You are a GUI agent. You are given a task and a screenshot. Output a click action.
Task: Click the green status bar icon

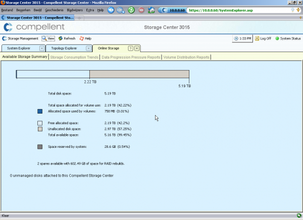point(299,215)
